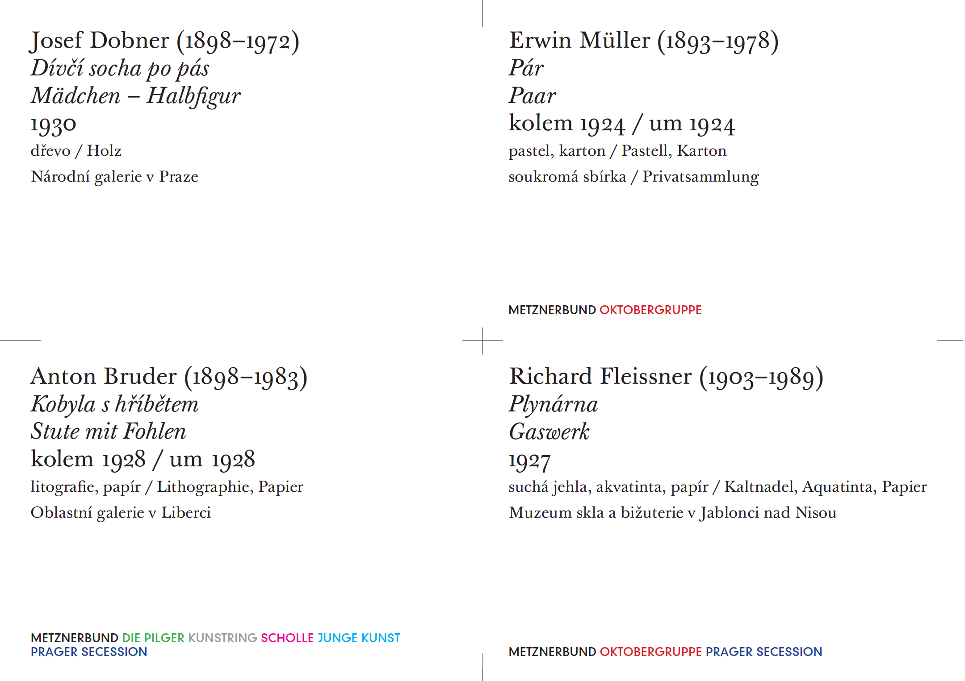Image resolution: width=965 pixels, height=681 pixels.
Task: Click PRAGER SECESSION label under Anton Bruder
Action: (89, 652)
